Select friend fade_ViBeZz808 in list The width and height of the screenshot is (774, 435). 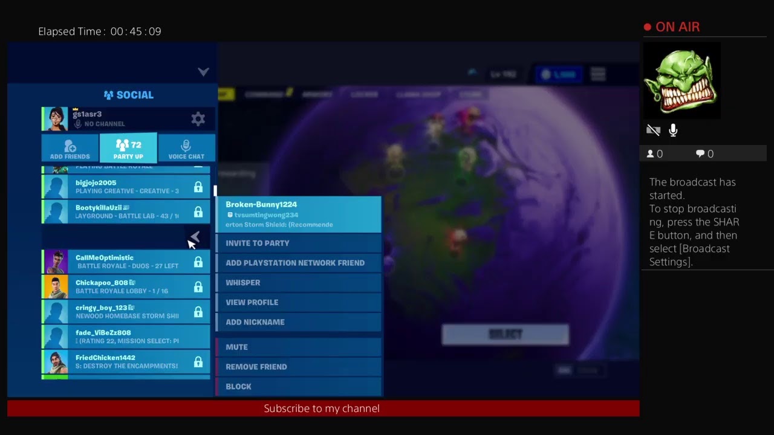[x=126, y=337]
